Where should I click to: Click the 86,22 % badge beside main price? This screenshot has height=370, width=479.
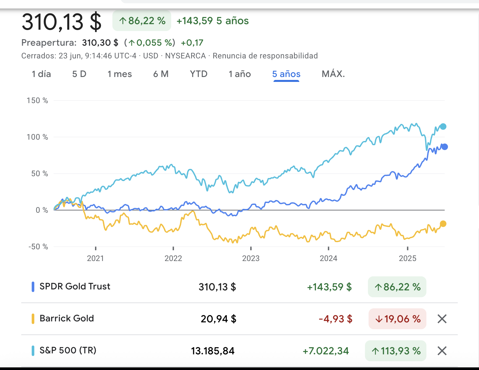coord(142,21)
